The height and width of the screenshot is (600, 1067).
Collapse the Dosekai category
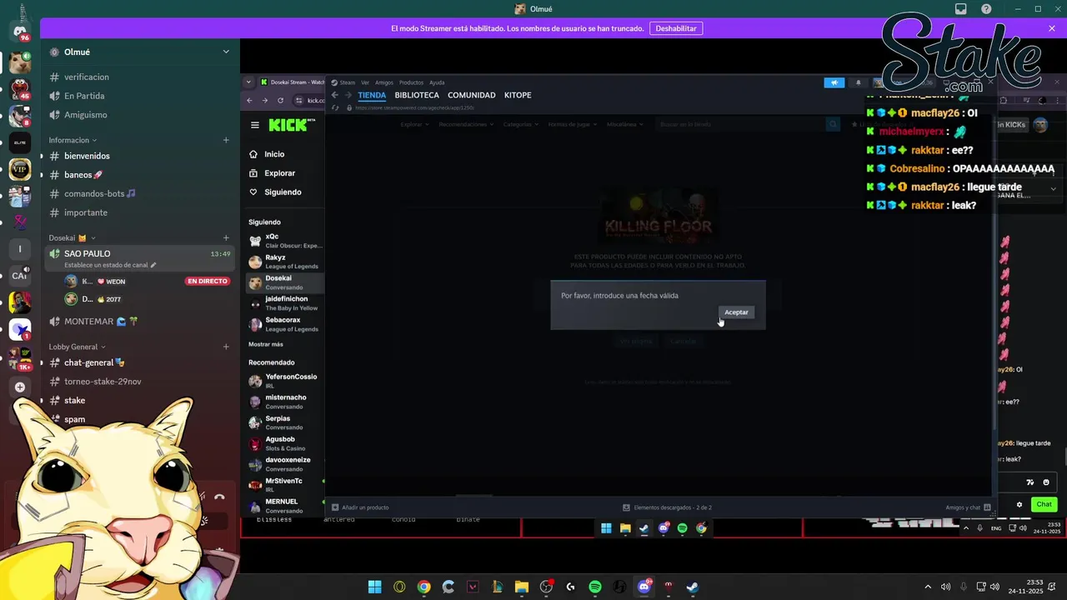click(x=73, y=237)
